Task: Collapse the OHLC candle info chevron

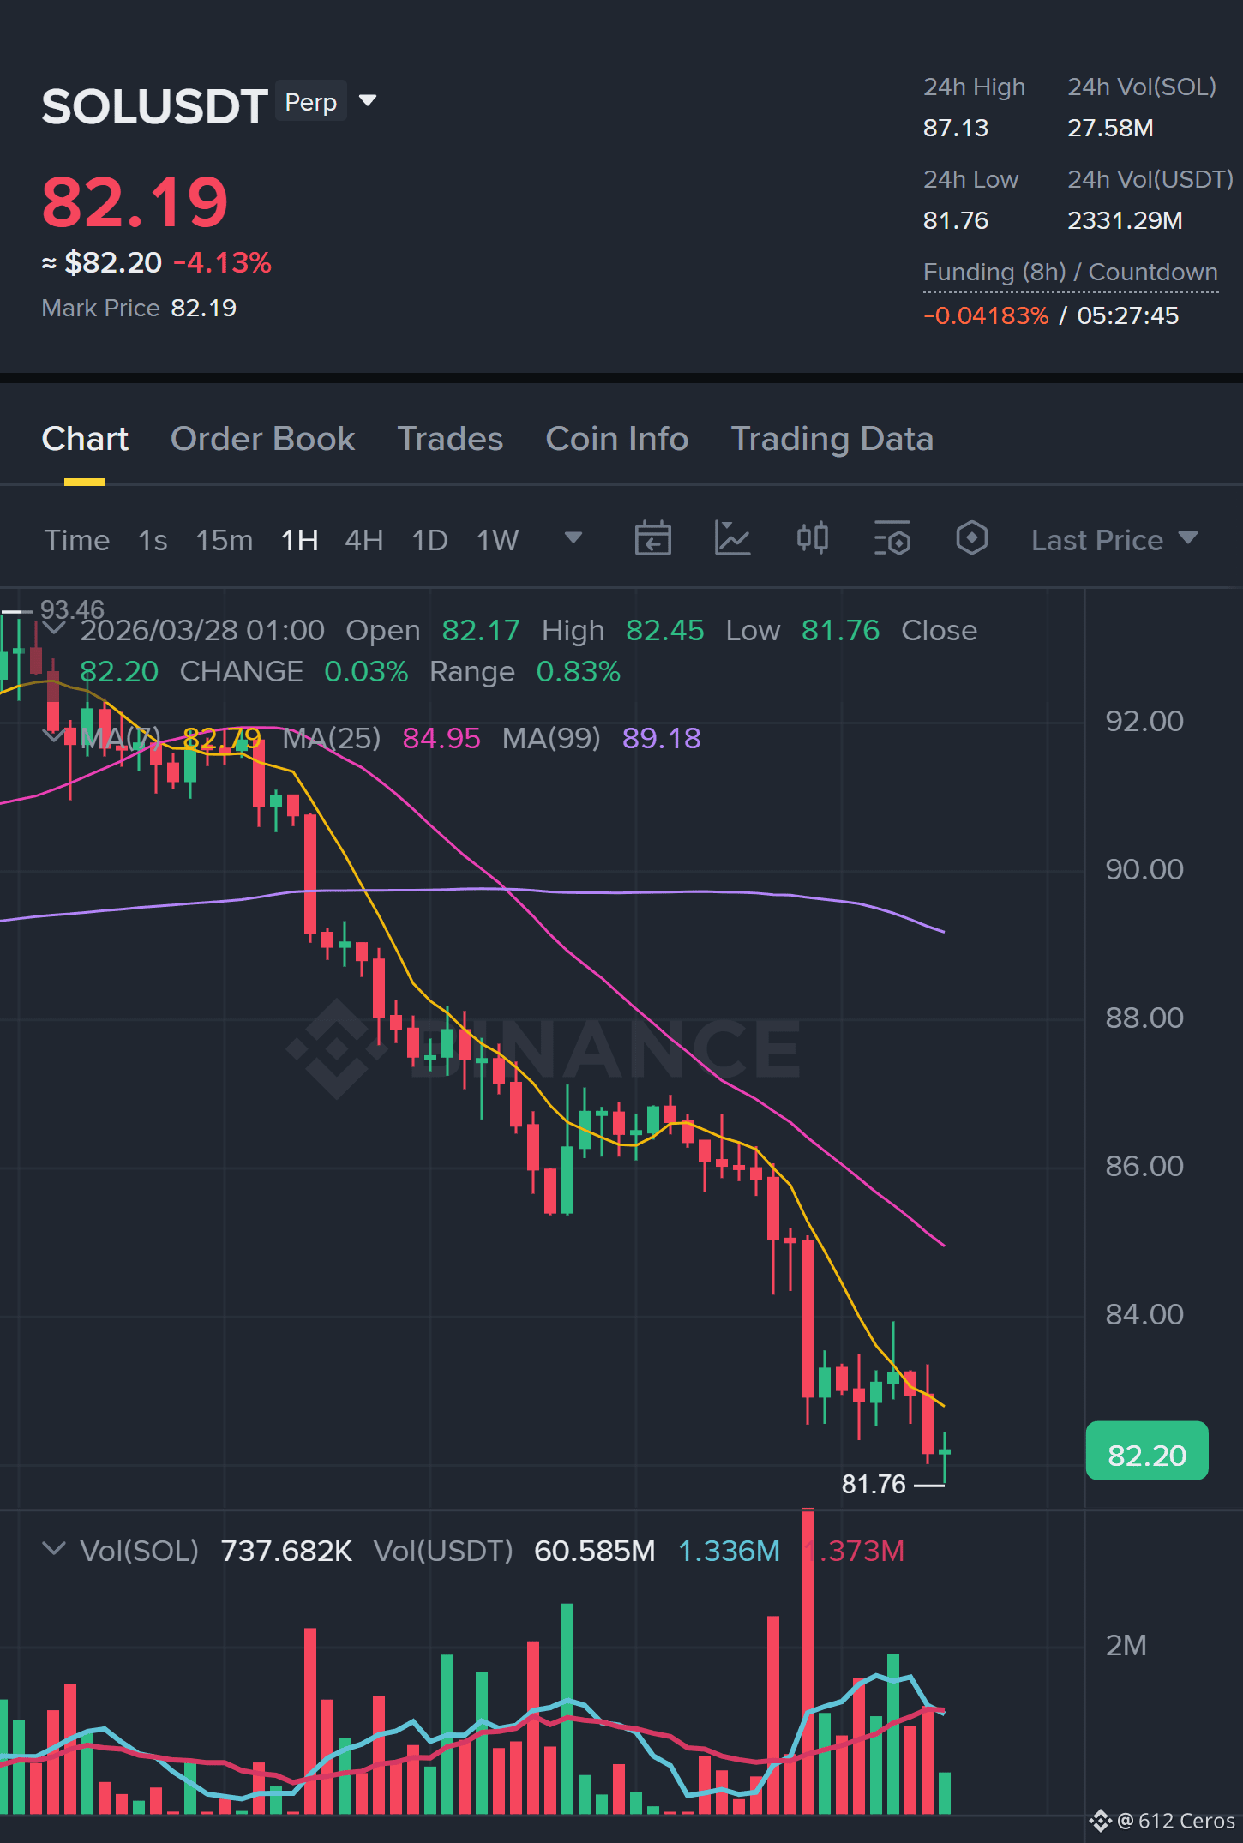Action: (x=54, y=630)
